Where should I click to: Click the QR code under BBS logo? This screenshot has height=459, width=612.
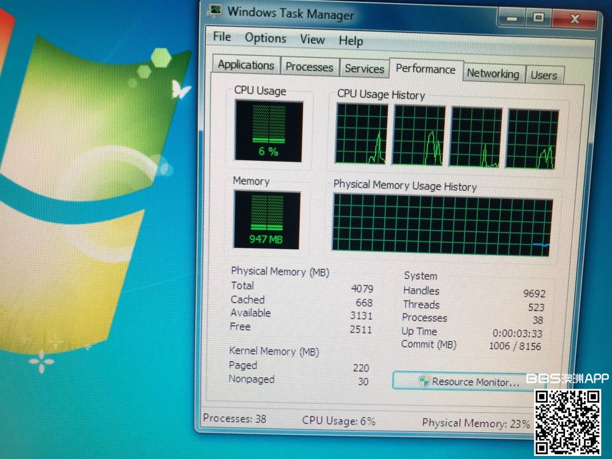[x=568, y=422]
